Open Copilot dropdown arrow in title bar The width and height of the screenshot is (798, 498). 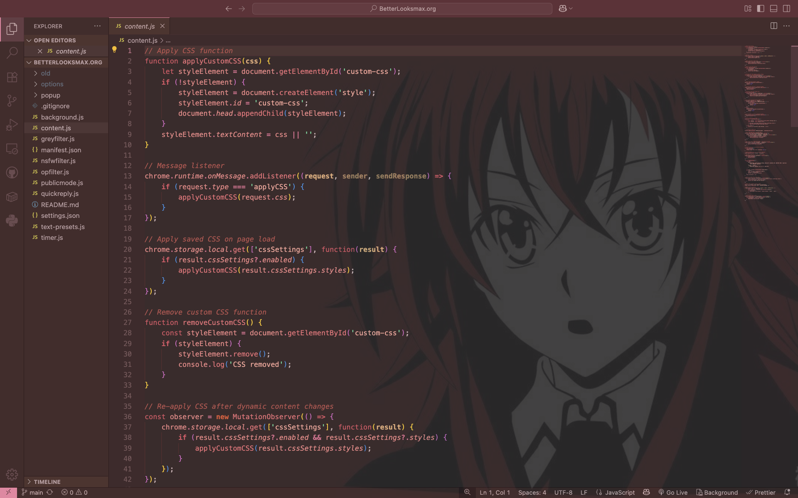click(571, 8)
